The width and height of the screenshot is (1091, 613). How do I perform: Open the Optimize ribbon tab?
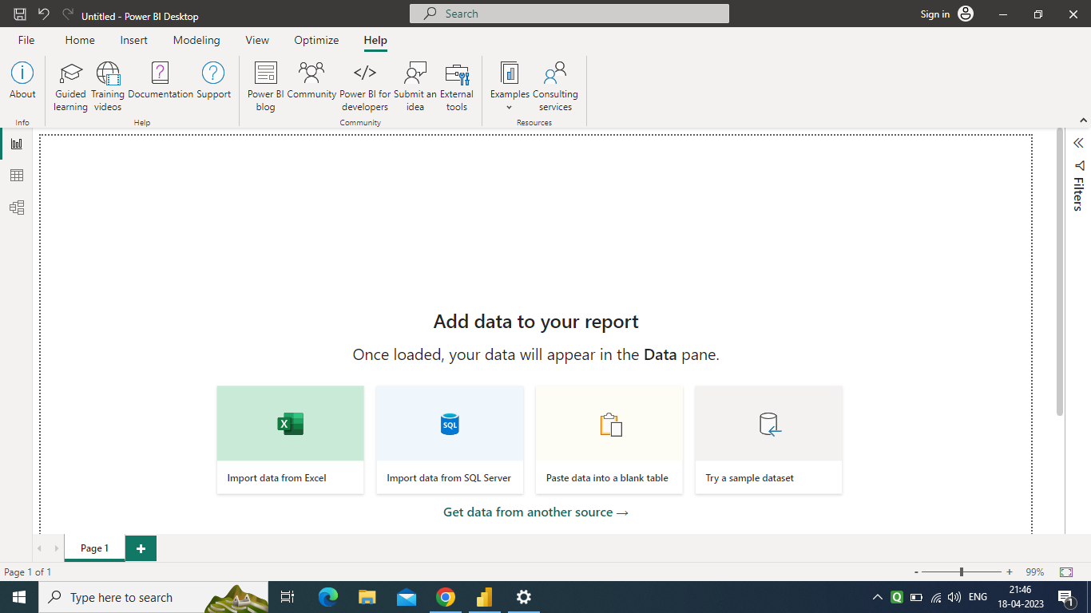316,40
